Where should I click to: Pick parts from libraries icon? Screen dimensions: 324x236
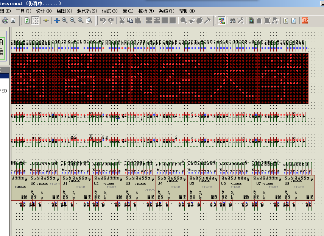tap(184, 20)
